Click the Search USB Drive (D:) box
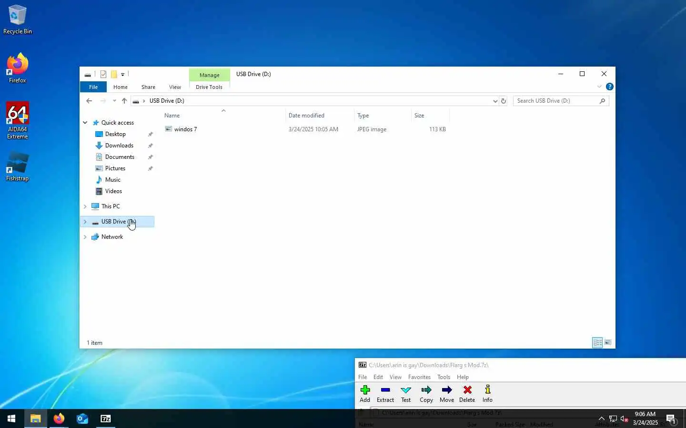Viewport: 686px width, 428px height. click(x=561, y=101)
